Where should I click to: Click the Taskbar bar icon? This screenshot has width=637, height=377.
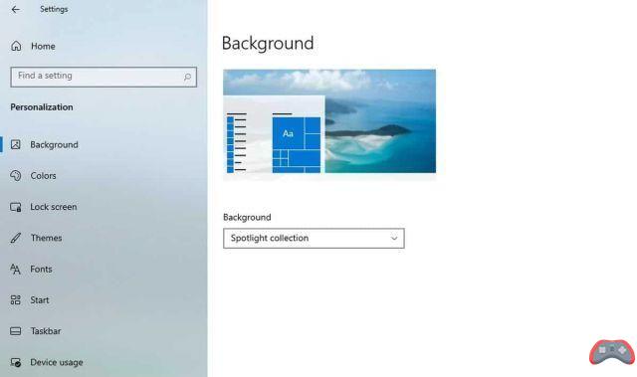point(16,331)
